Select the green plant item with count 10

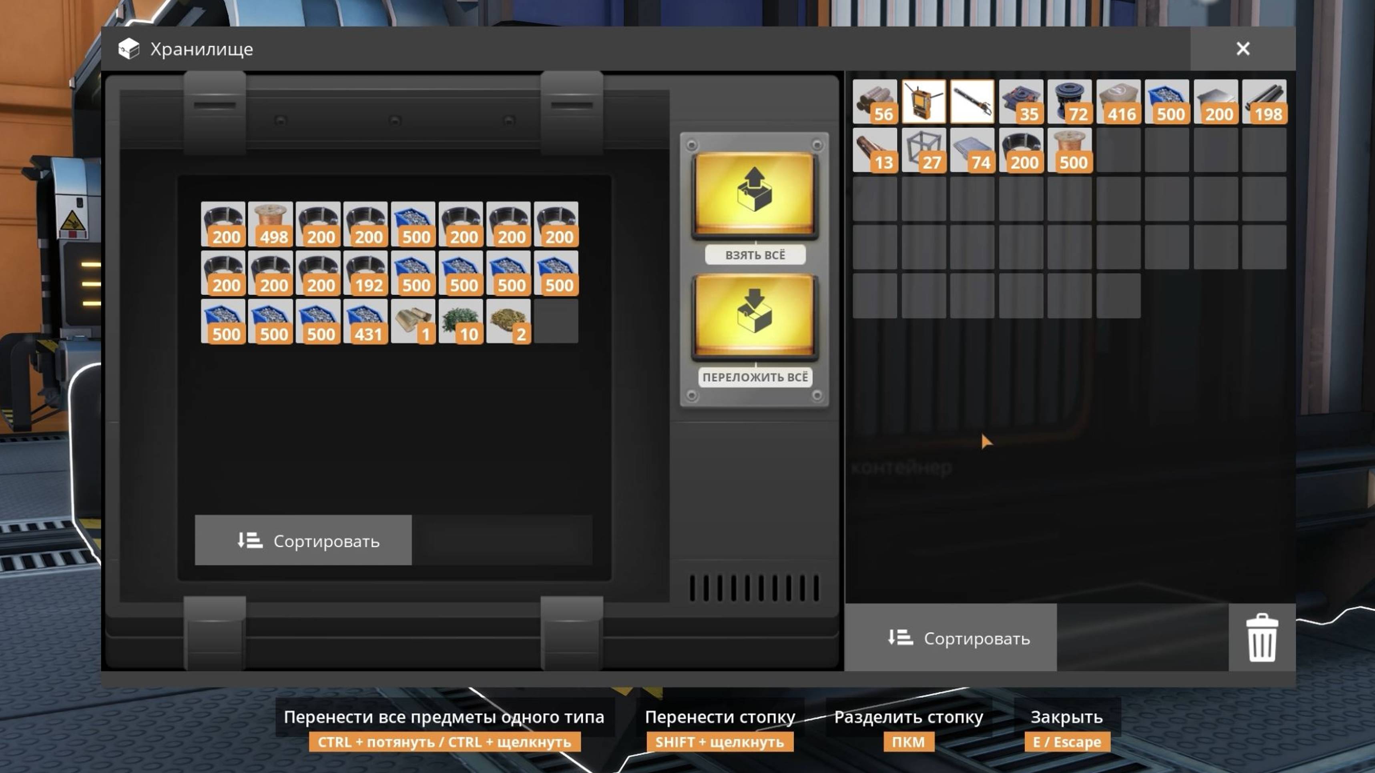(460, 320)
